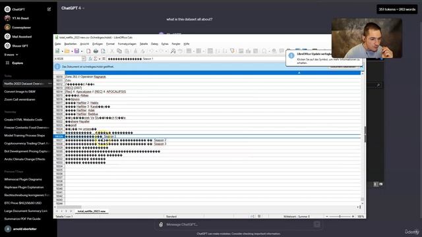Screen dimensions: 422x237
Task: Select column header A
Action: (x=212, y=73)
